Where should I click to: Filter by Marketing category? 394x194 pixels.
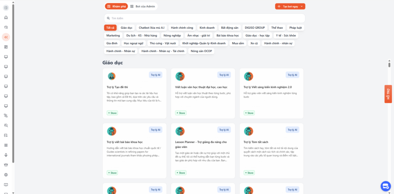113,35
